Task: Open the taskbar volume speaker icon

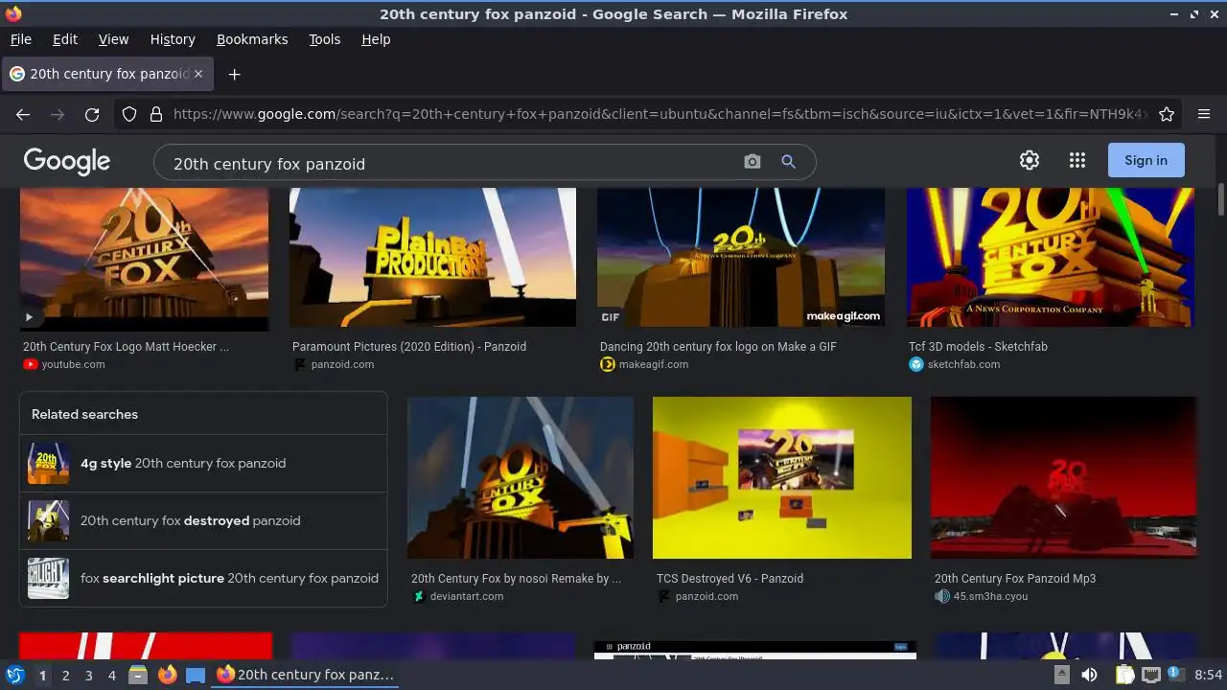Action: (x=1089, y=675)
